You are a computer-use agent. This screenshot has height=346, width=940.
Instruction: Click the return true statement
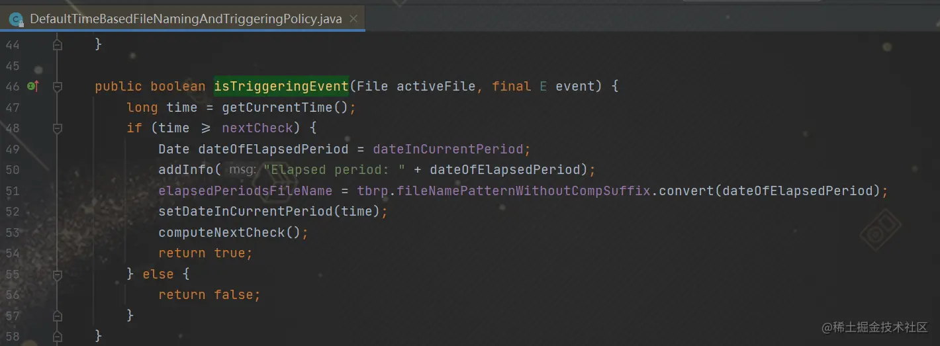tap(205, 253)
